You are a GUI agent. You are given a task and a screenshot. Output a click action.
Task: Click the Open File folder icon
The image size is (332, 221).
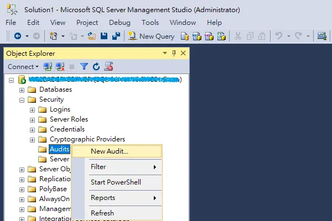(x=92, y=36)
